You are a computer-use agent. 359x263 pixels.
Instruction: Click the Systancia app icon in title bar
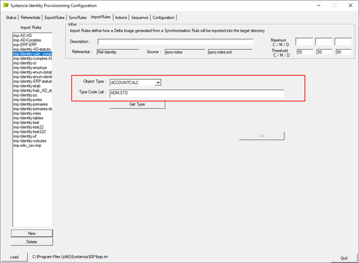coord(6,6)
